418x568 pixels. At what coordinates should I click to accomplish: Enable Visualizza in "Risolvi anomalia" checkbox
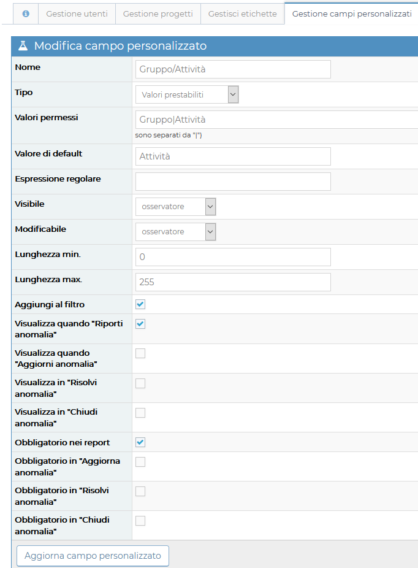pyautogui.click(x=140, y=383)
